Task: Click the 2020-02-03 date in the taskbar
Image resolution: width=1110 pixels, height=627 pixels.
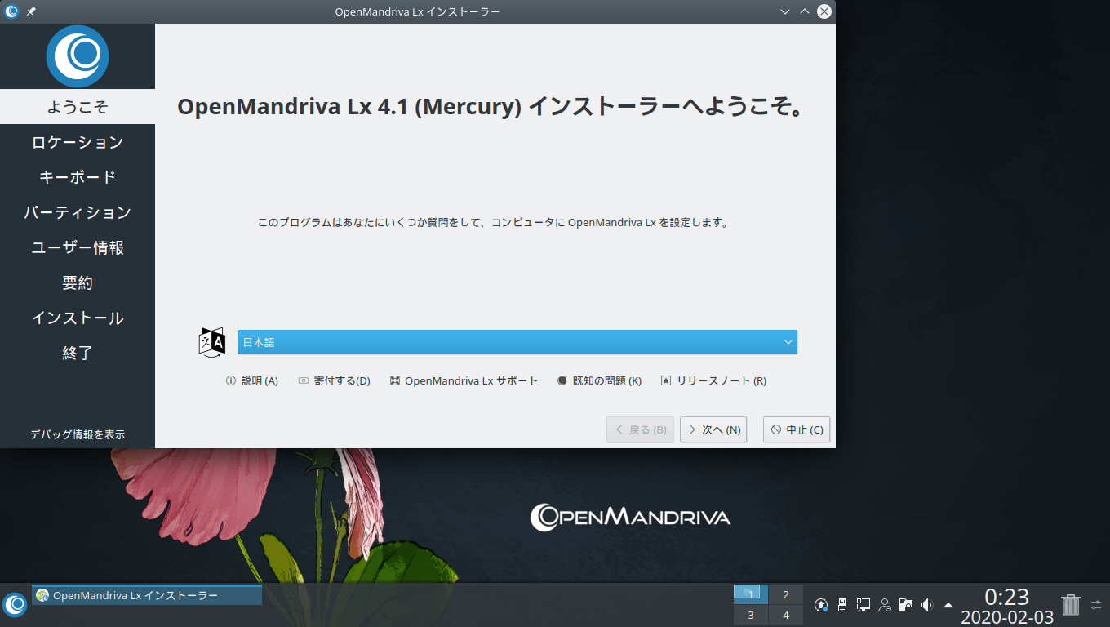Action: [x=1007, y=617]
